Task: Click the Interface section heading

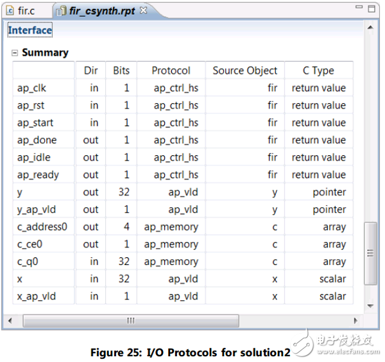Action: (x=30, y=30)
